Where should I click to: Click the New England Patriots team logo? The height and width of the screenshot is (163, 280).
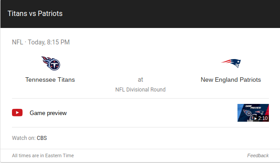[231, 63]
